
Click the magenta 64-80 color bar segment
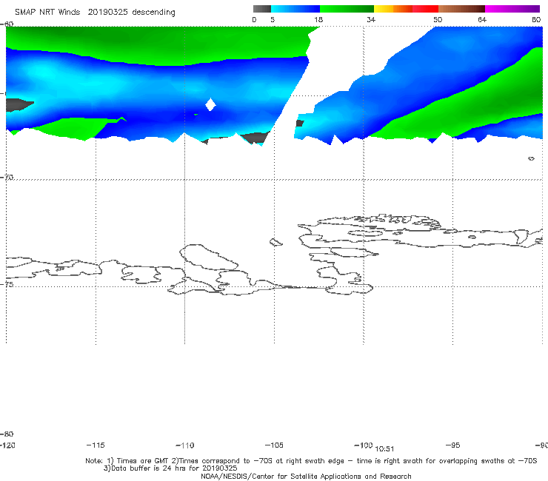[512, 9]
